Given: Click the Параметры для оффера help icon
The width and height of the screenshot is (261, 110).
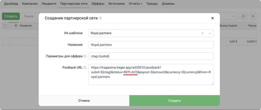Looking at the screenshot, I should (x=85, y=56).
